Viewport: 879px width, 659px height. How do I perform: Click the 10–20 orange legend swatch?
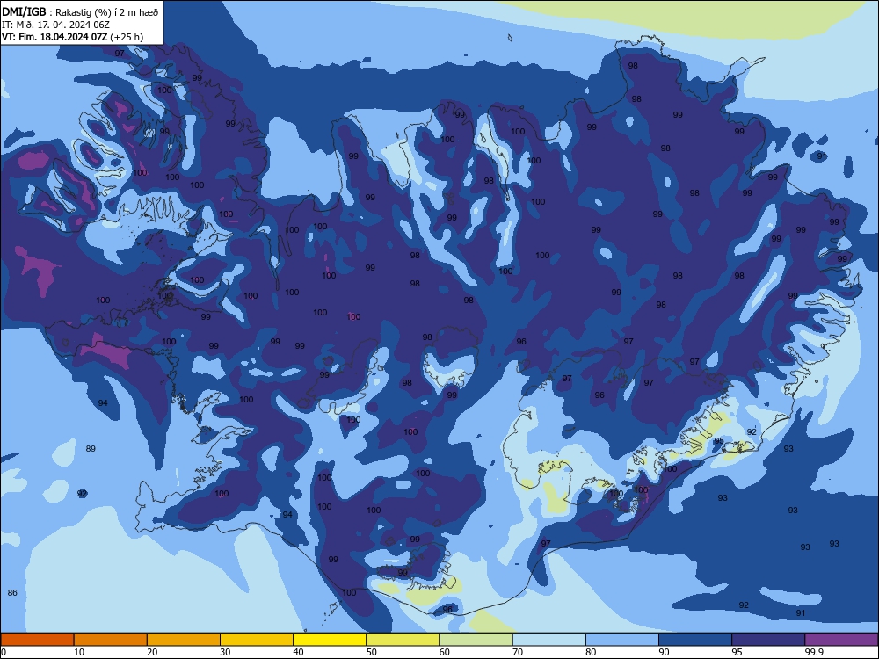[111, 640]
